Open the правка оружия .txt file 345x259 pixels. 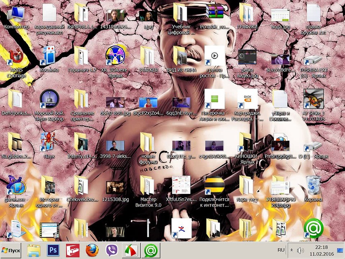[x=313, y=13]
